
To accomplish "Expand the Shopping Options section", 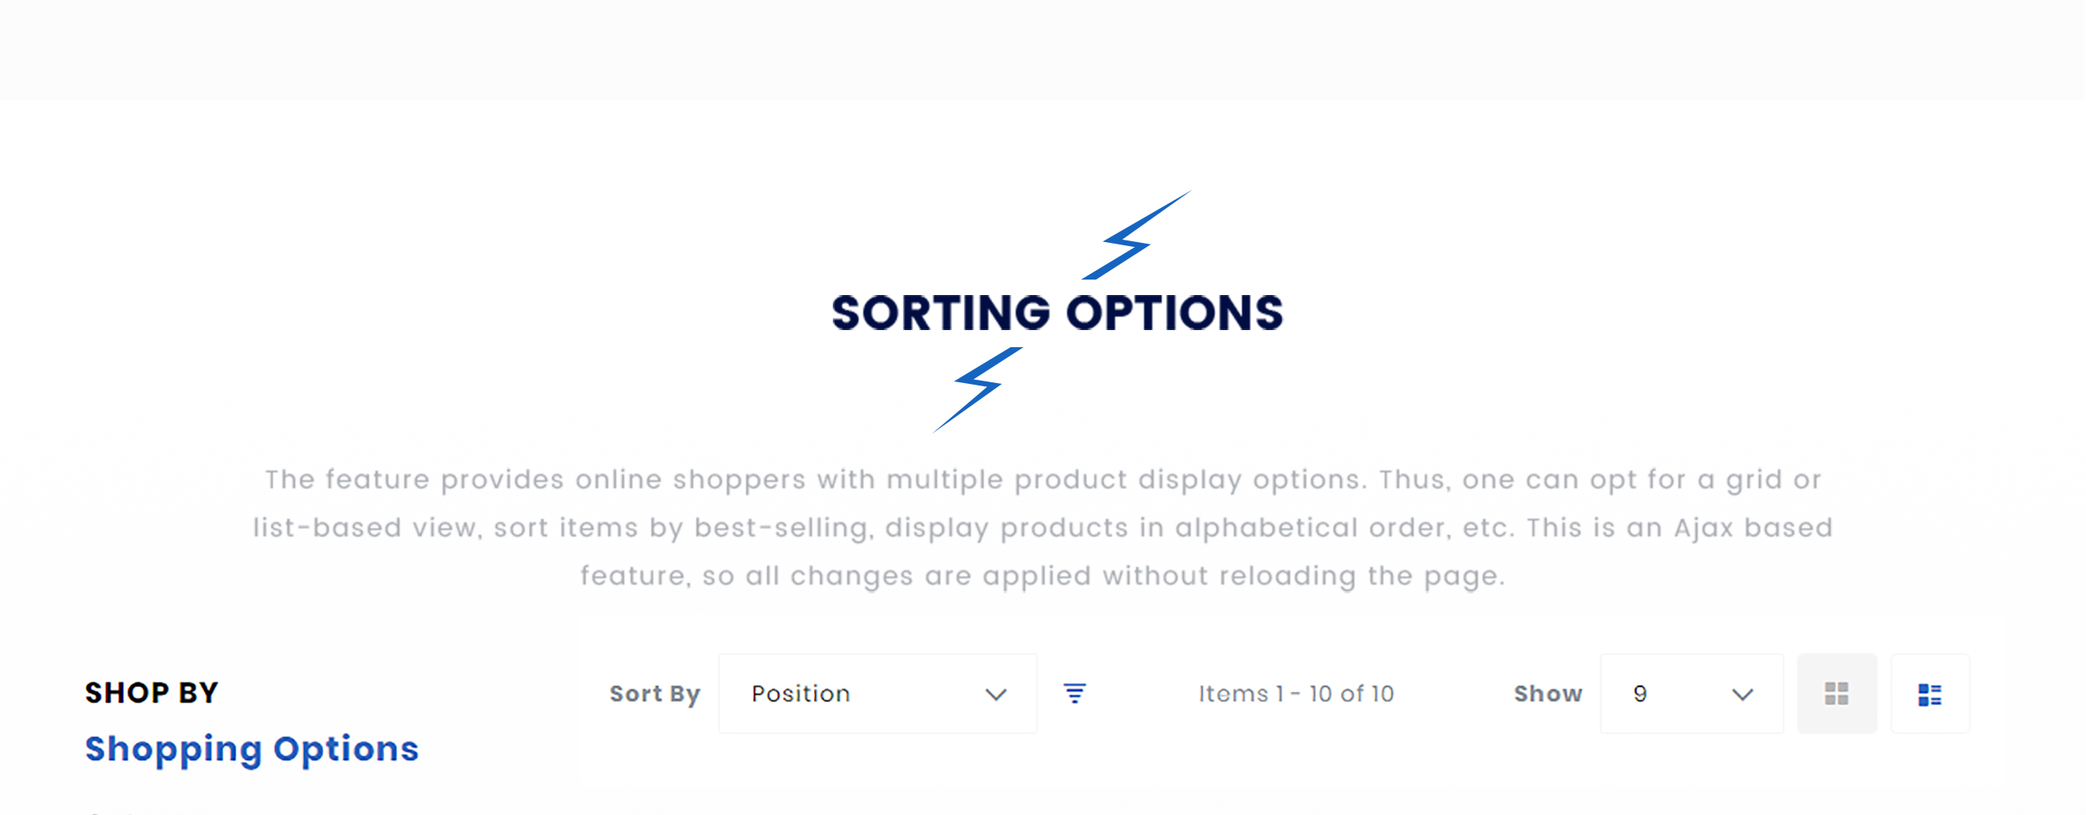I will click(x=252, y=749).
